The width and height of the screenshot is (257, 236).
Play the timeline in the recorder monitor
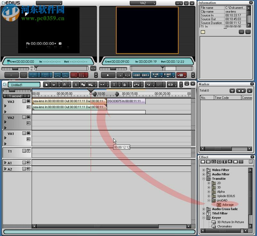108,75
